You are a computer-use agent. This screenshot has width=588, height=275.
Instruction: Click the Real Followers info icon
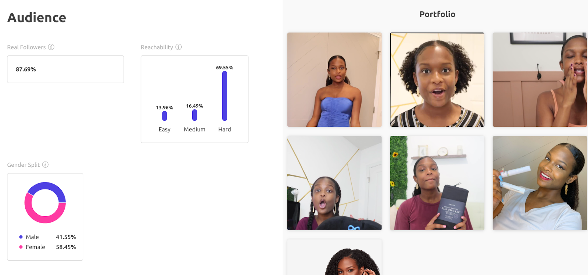(51, 47)
